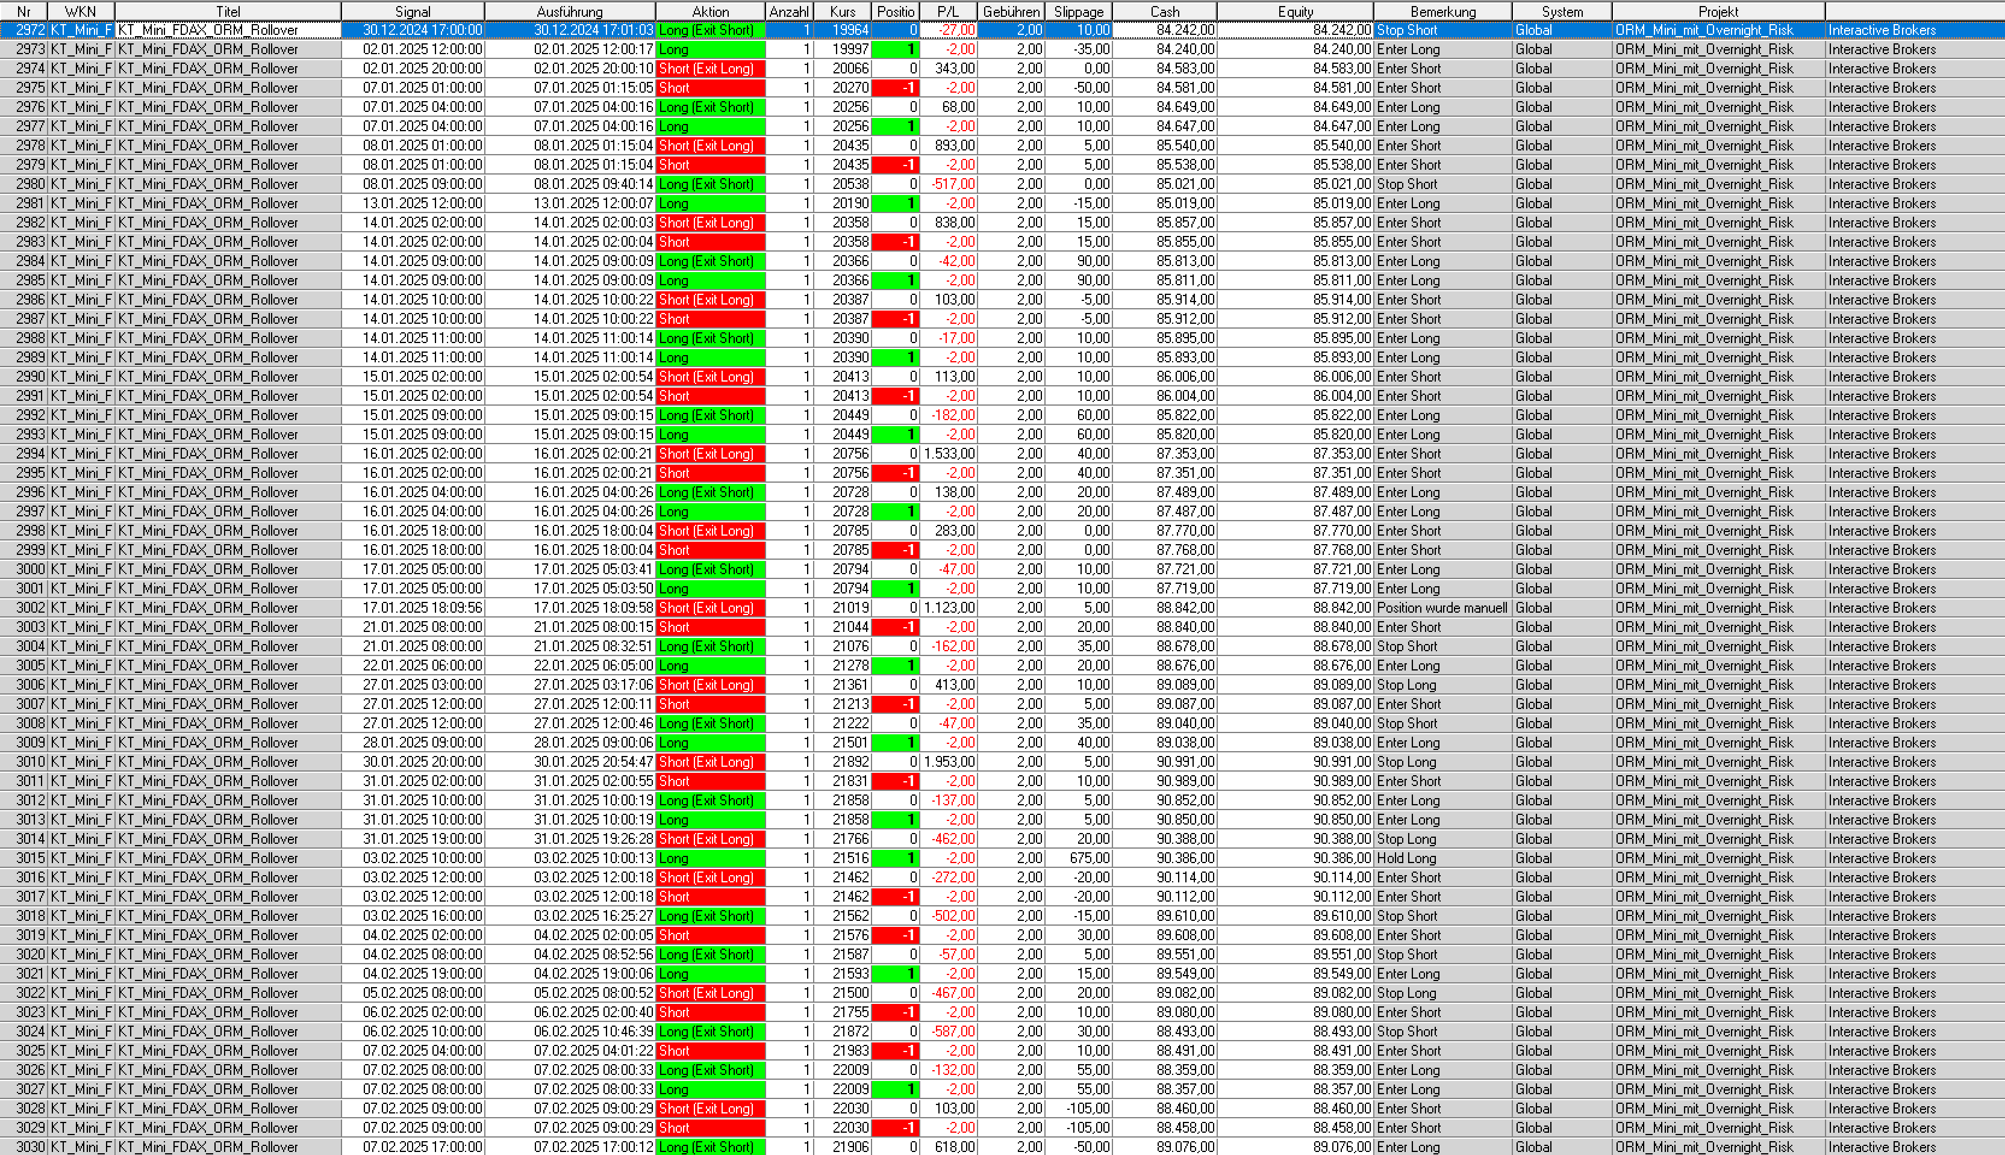
Task: Click the 675,00 slippage cell
Action: click(1089, 858)
